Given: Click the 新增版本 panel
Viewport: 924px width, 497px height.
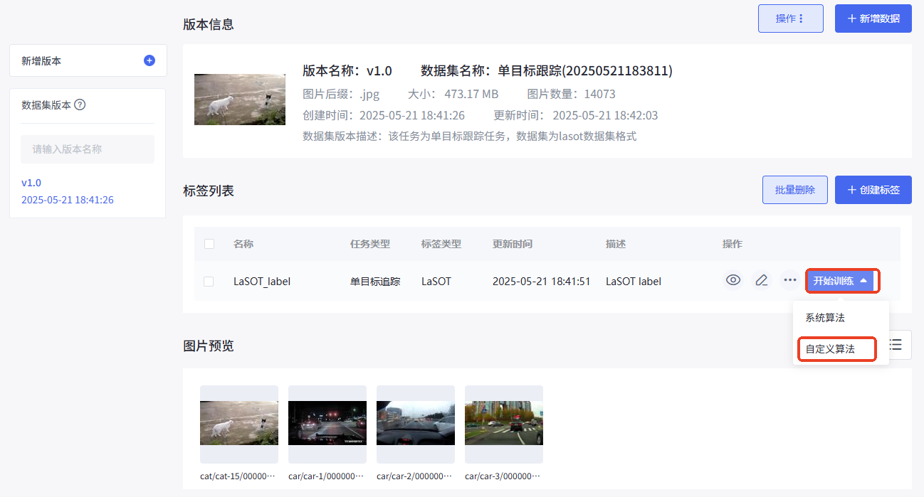Looking at the screenshot, I should click(88, 60).
